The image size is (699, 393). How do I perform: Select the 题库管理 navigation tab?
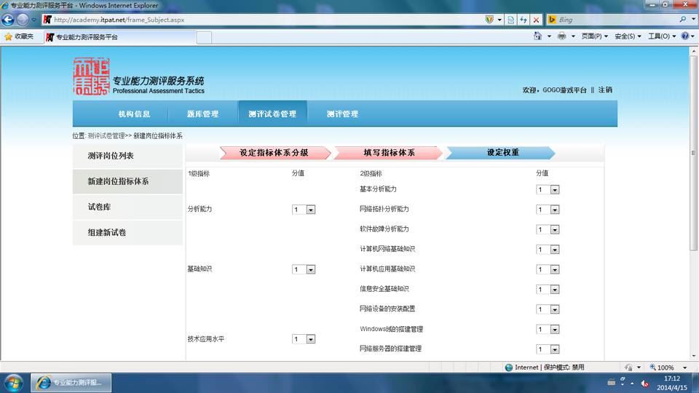[x=203, y=114]
